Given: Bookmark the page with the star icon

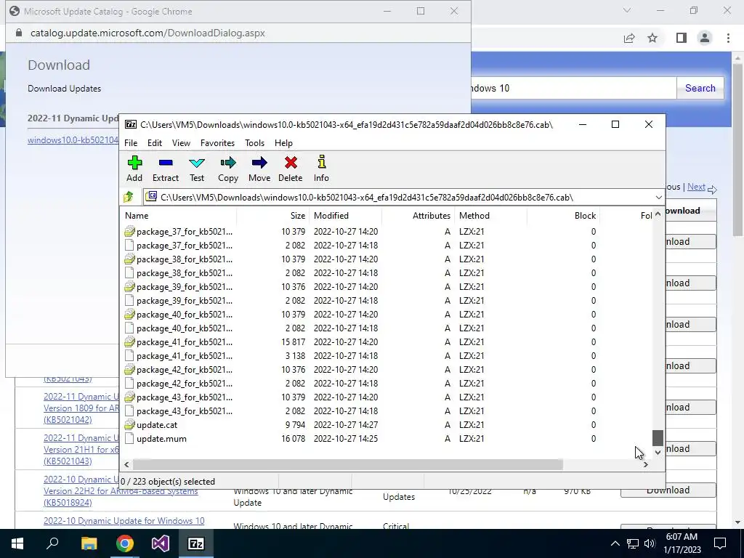Looking at the screenshot, I should [x=652, y=38].
